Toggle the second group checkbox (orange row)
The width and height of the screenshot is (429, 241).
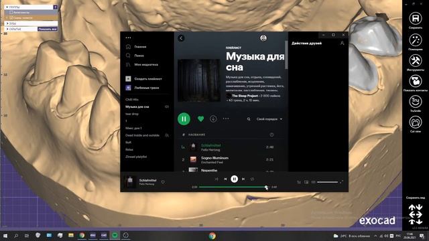pos(11,18)
